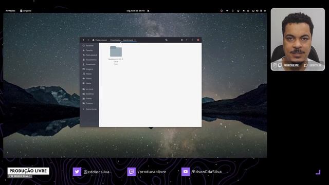Toggle the list view icon in Files header
This screenshot has width=329, height=185.
pos(182,40)
